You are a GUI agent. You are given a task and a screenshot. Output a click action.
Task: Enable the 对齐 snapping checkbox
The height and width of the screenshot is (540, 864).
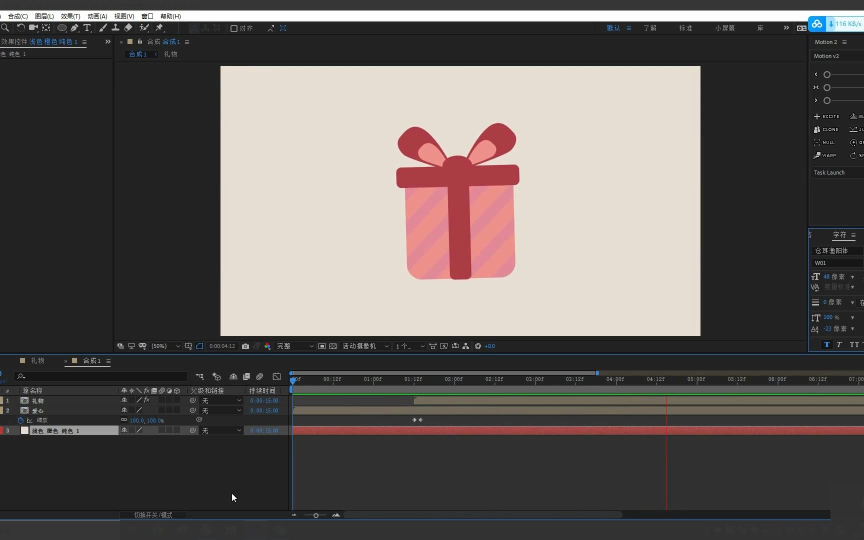pyautogui.click(x=234, y=28)
